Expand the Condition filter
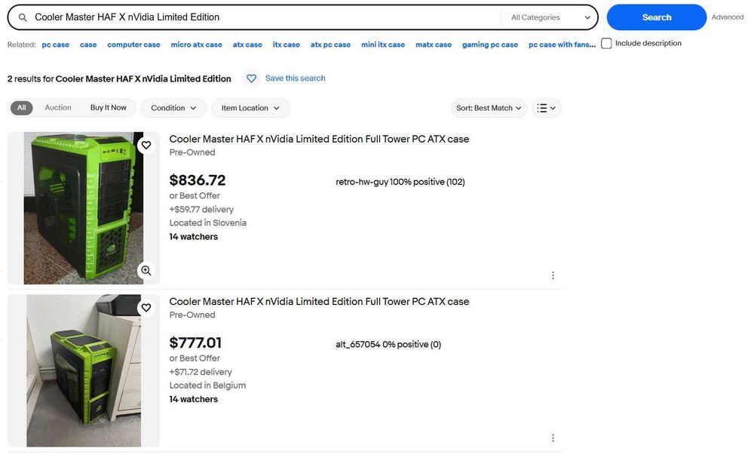Image resolution: width=754 pixels, height=455 pixels. (x=173, y=108)
